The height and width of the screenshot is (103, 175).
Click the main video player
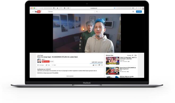(87, 33)
